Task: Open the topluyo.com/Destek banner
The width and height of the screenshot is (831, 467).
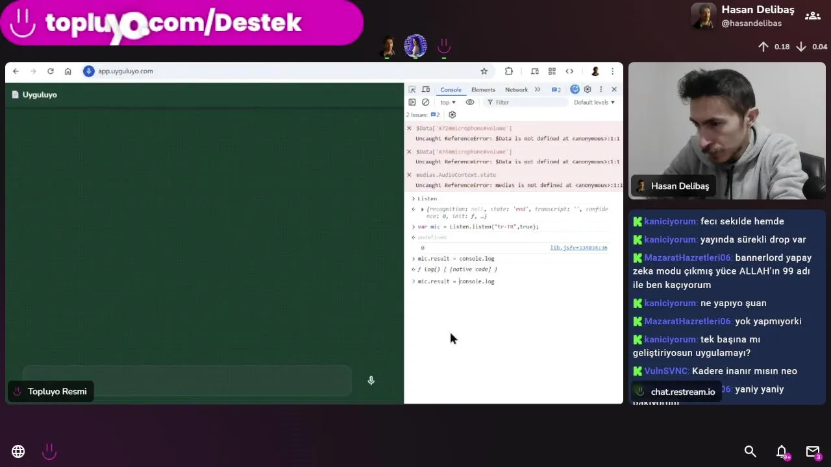Action: [x=181, y=23]
